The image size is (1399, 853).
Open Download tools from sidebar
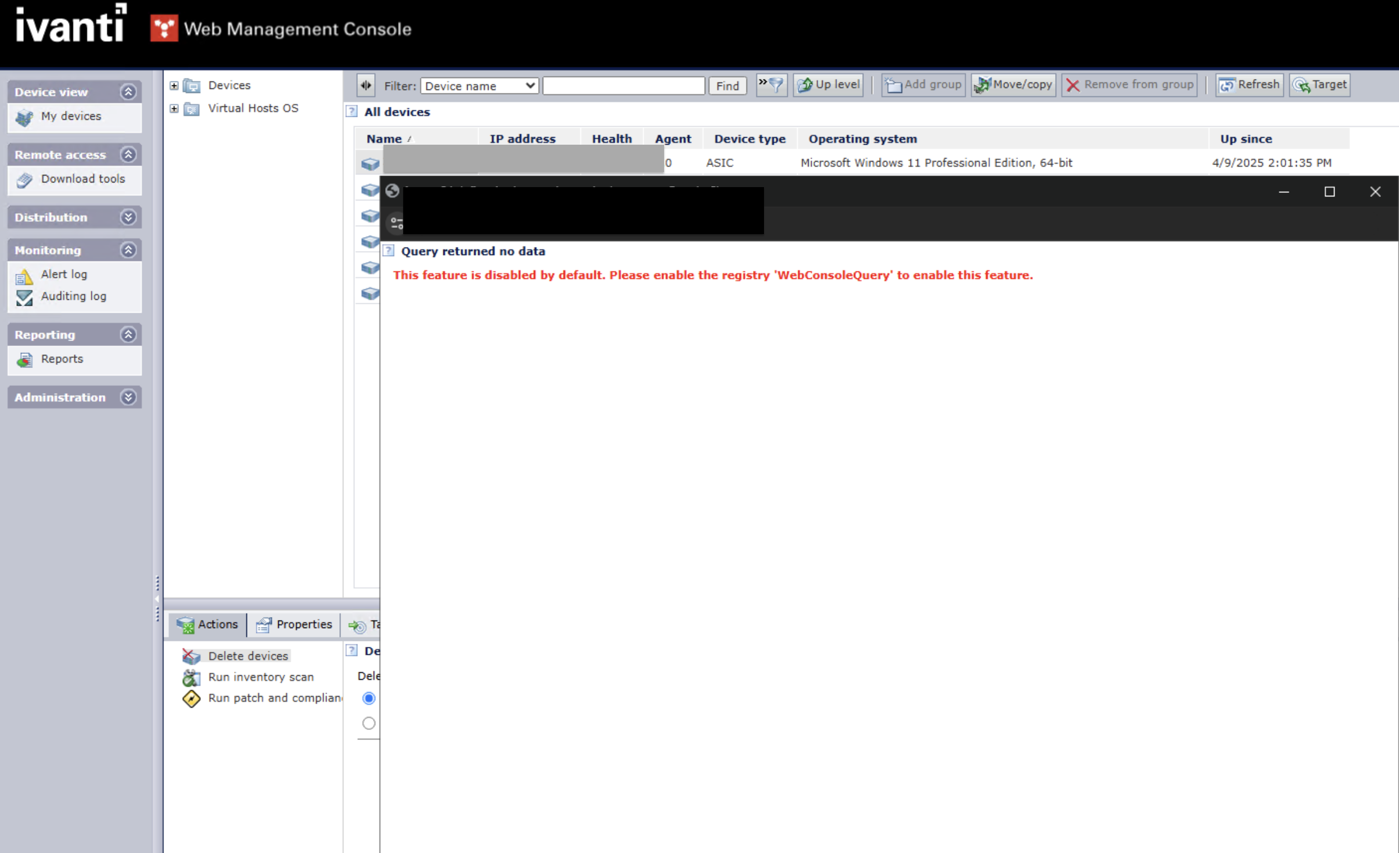82,179
